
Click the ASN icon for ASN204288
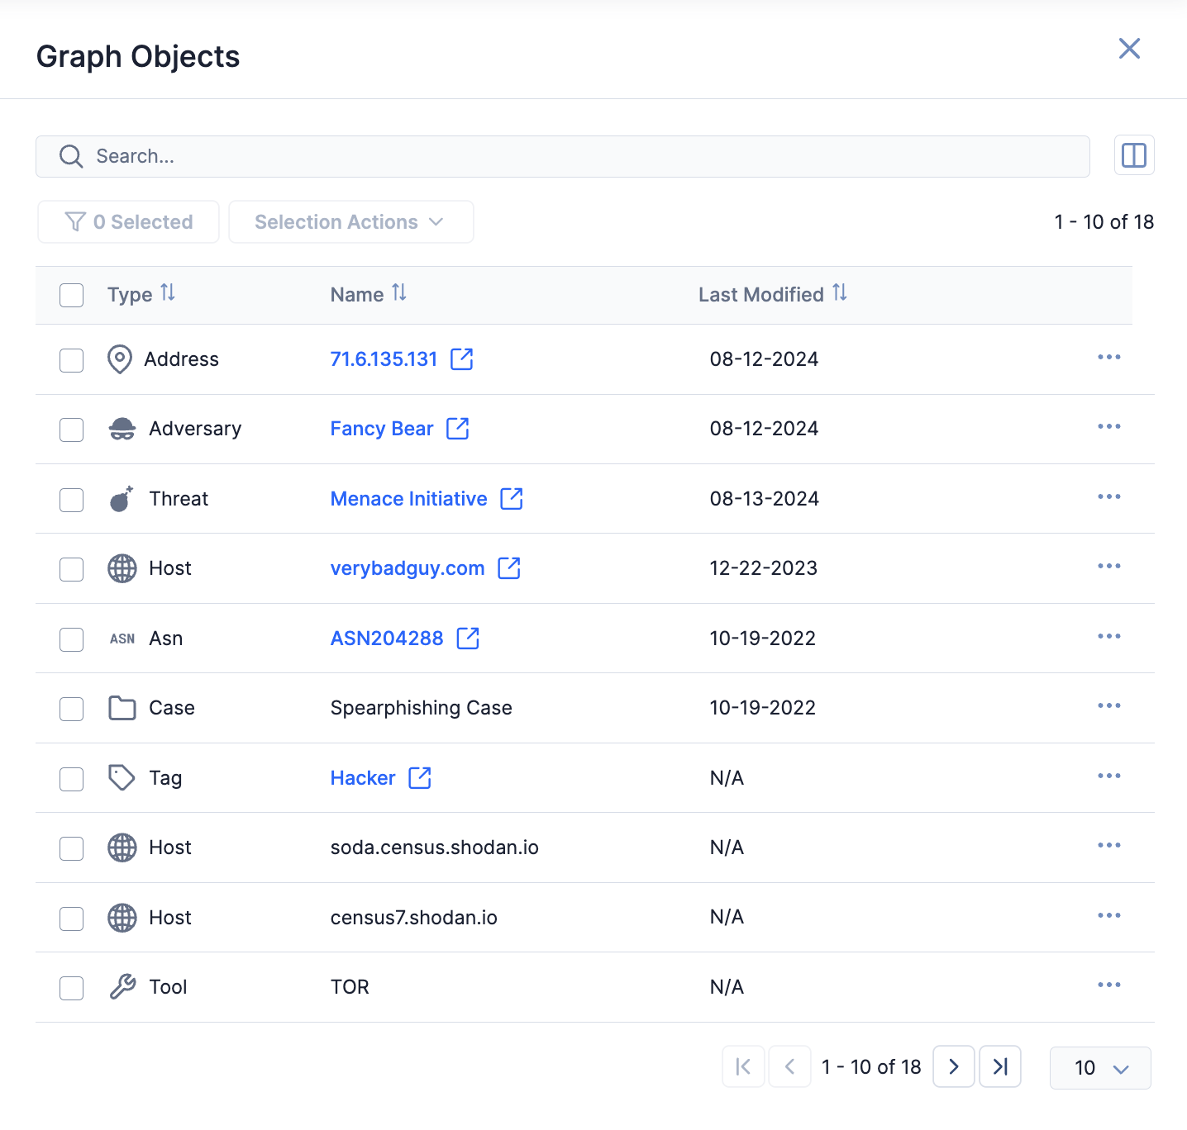pyautogui.click(x=122, y=639)
